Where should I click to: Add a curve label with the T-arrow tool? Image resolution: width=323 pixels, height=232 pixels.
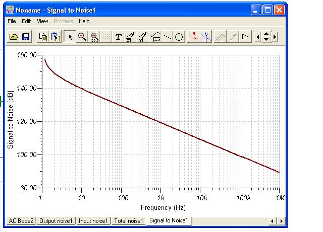pyautogui.click(x=130, y=37)
